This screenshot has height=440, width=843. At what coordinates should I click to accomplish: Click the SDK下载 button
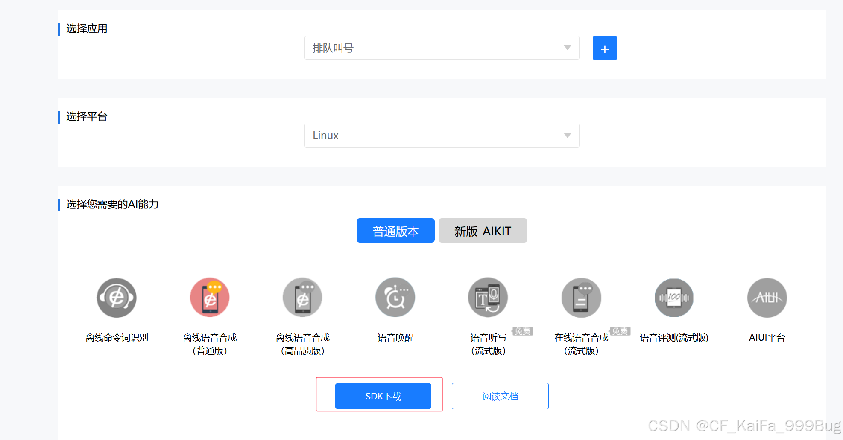383,396
